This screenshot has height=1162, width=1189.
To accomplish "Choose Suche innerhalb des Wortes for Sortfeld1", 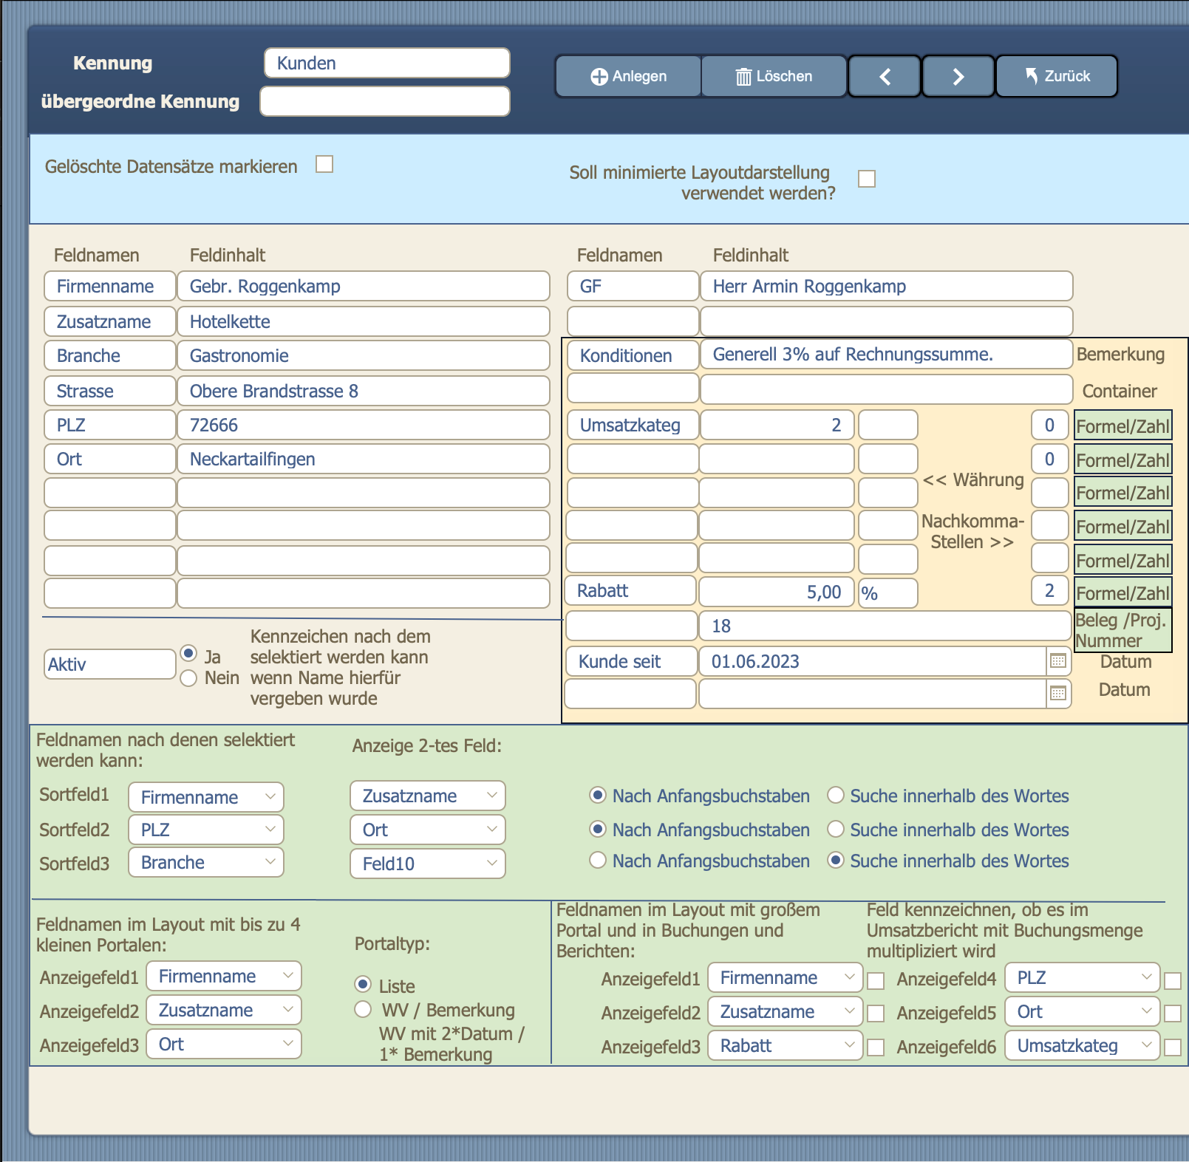I will tap(836, 796).
